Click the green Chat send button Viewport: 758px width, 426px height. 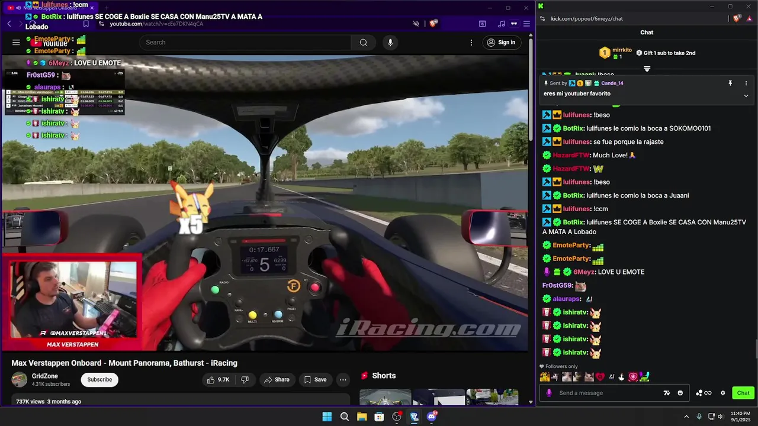click(x=743, y=393)
